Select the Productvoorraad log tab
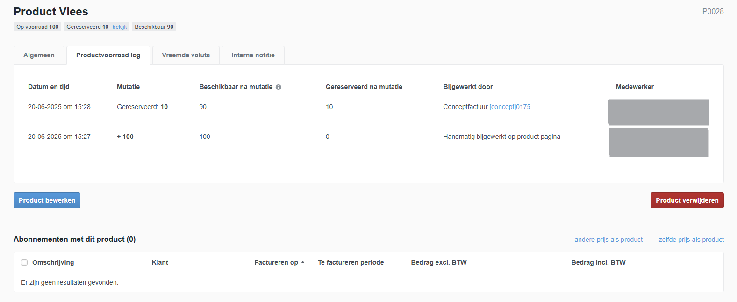Screen dimensions: 737x302 (x=108, y=55)
